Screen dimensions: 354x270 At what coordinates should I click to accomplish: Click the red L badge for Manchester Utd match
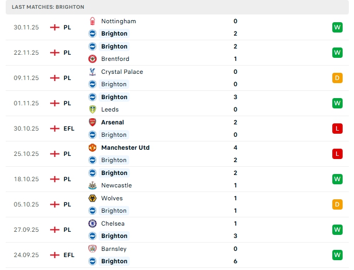[337, 154]
